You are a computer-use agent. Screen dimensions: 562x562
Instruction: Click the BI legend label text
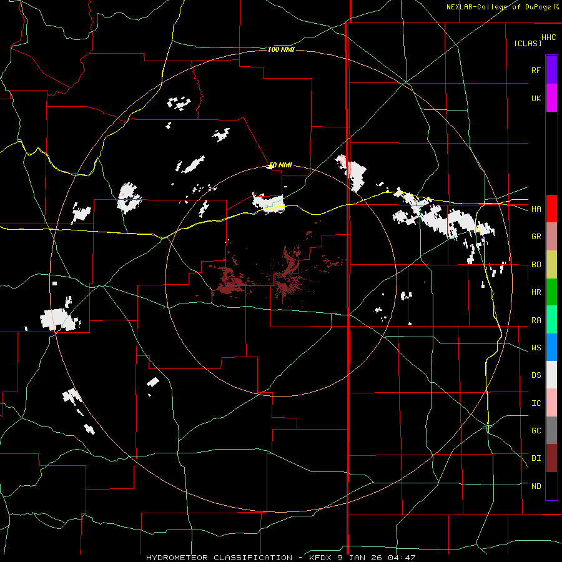click(x=536, y=458)
